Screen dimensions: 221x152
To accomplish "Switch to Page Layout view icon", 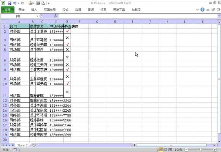I will [x=165, y=150].
